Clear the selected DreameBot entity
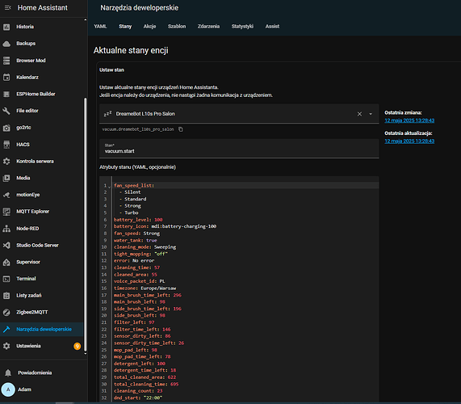Viewport: 461px width, 404px height. point(359,114)
